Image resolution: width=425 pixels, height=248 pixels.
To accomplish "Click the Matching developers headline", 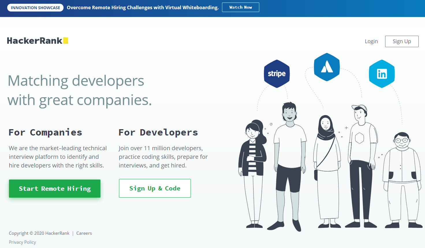I will click(80, 90).
